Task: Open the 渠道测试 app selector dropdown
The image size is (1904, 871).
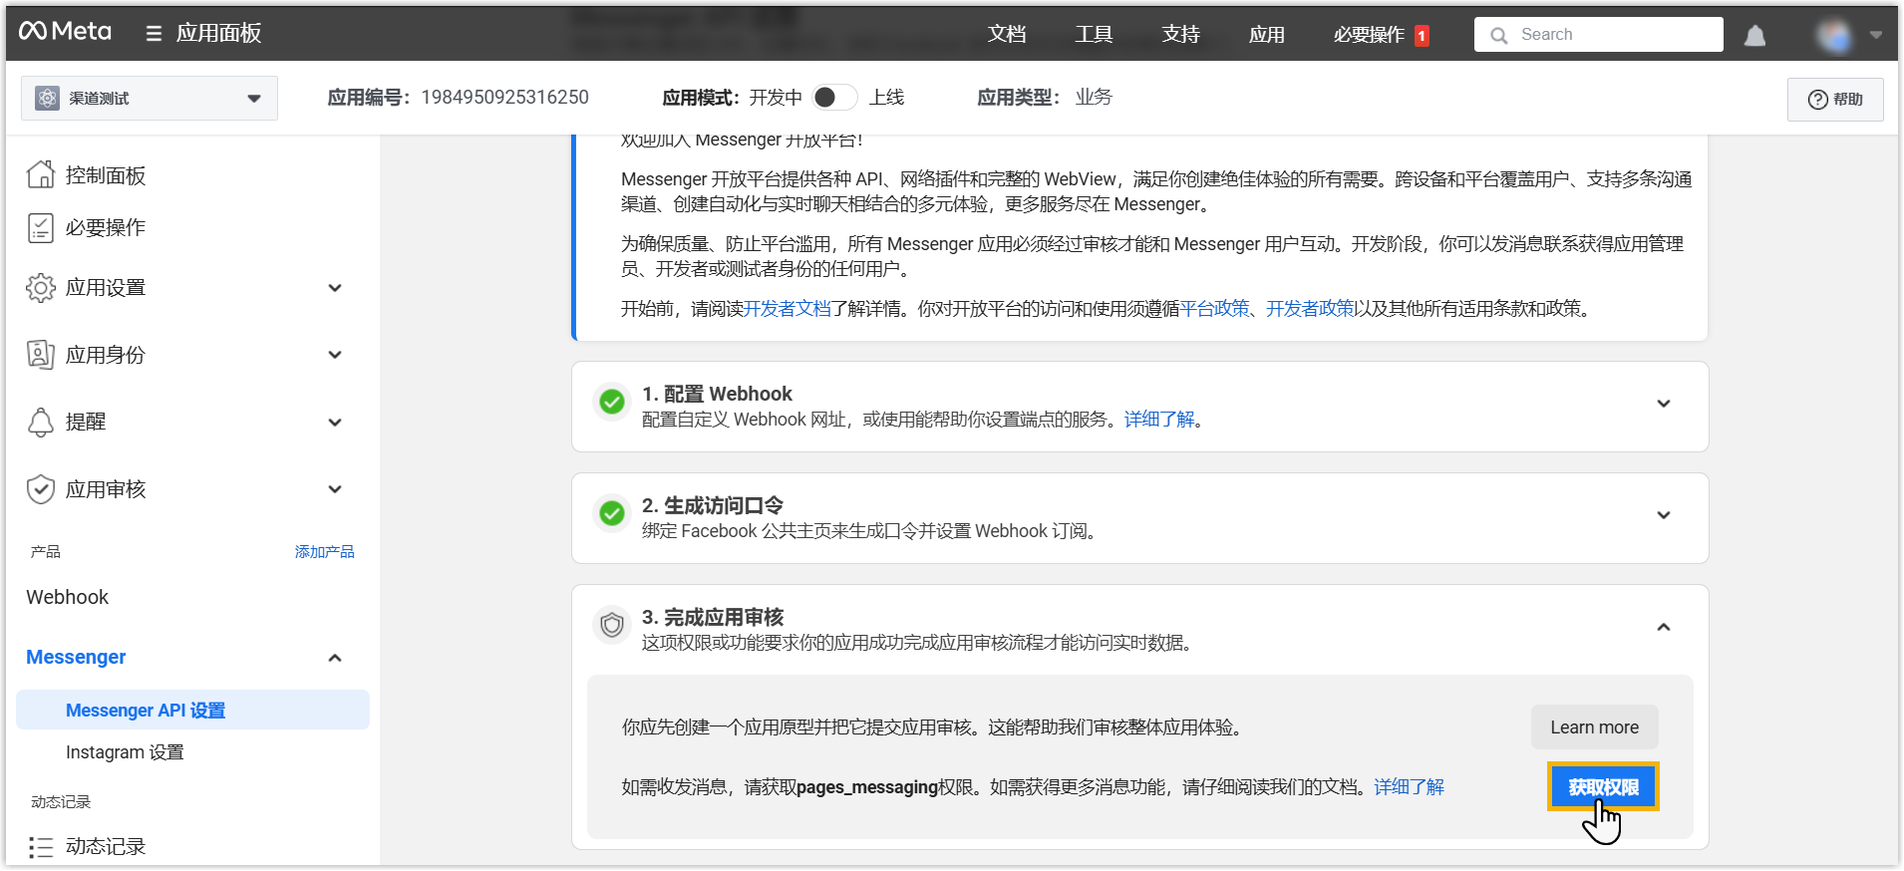Action: (x=150, y=99)
